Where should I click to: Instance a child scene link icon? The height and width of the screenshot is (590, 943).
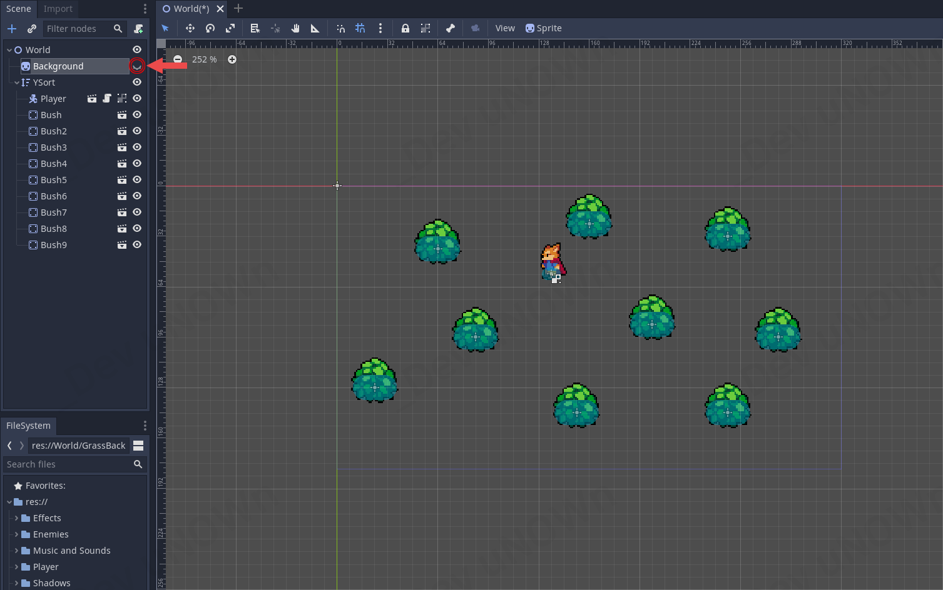(32, 29)
